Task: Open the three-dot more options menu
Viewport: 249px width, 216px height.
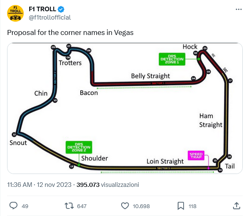Action: point(239,10)
